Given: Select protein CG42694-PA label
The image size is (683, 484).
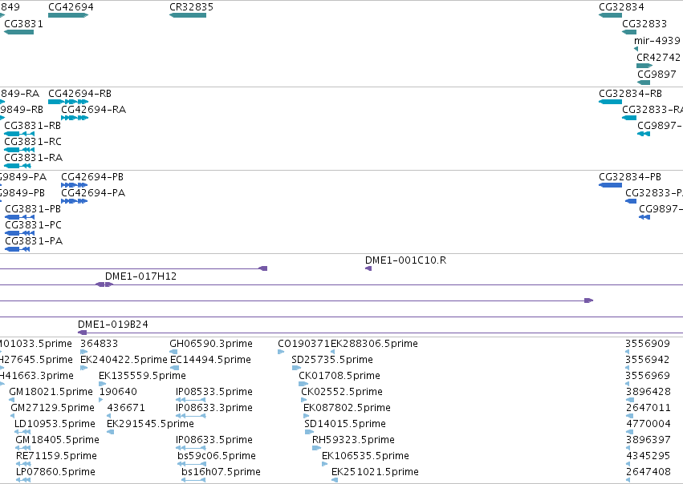Looking at the screenshot, I should click(x=93, y=193).
